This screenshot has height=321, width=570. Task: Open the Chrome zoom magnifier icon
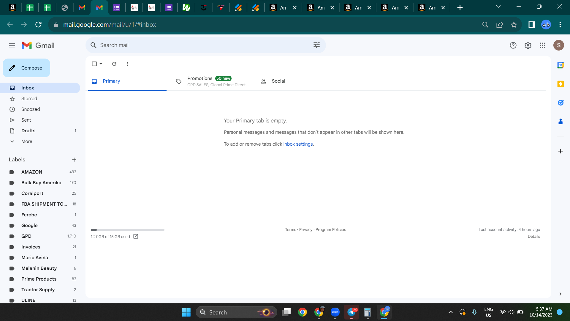(x=485, y=25)
